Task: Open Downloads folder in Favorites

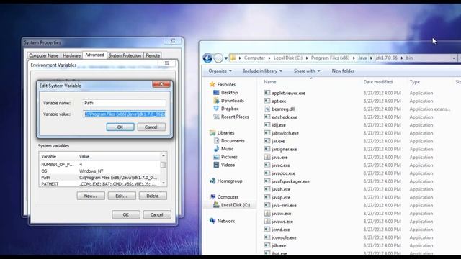Action: (232, 101)
